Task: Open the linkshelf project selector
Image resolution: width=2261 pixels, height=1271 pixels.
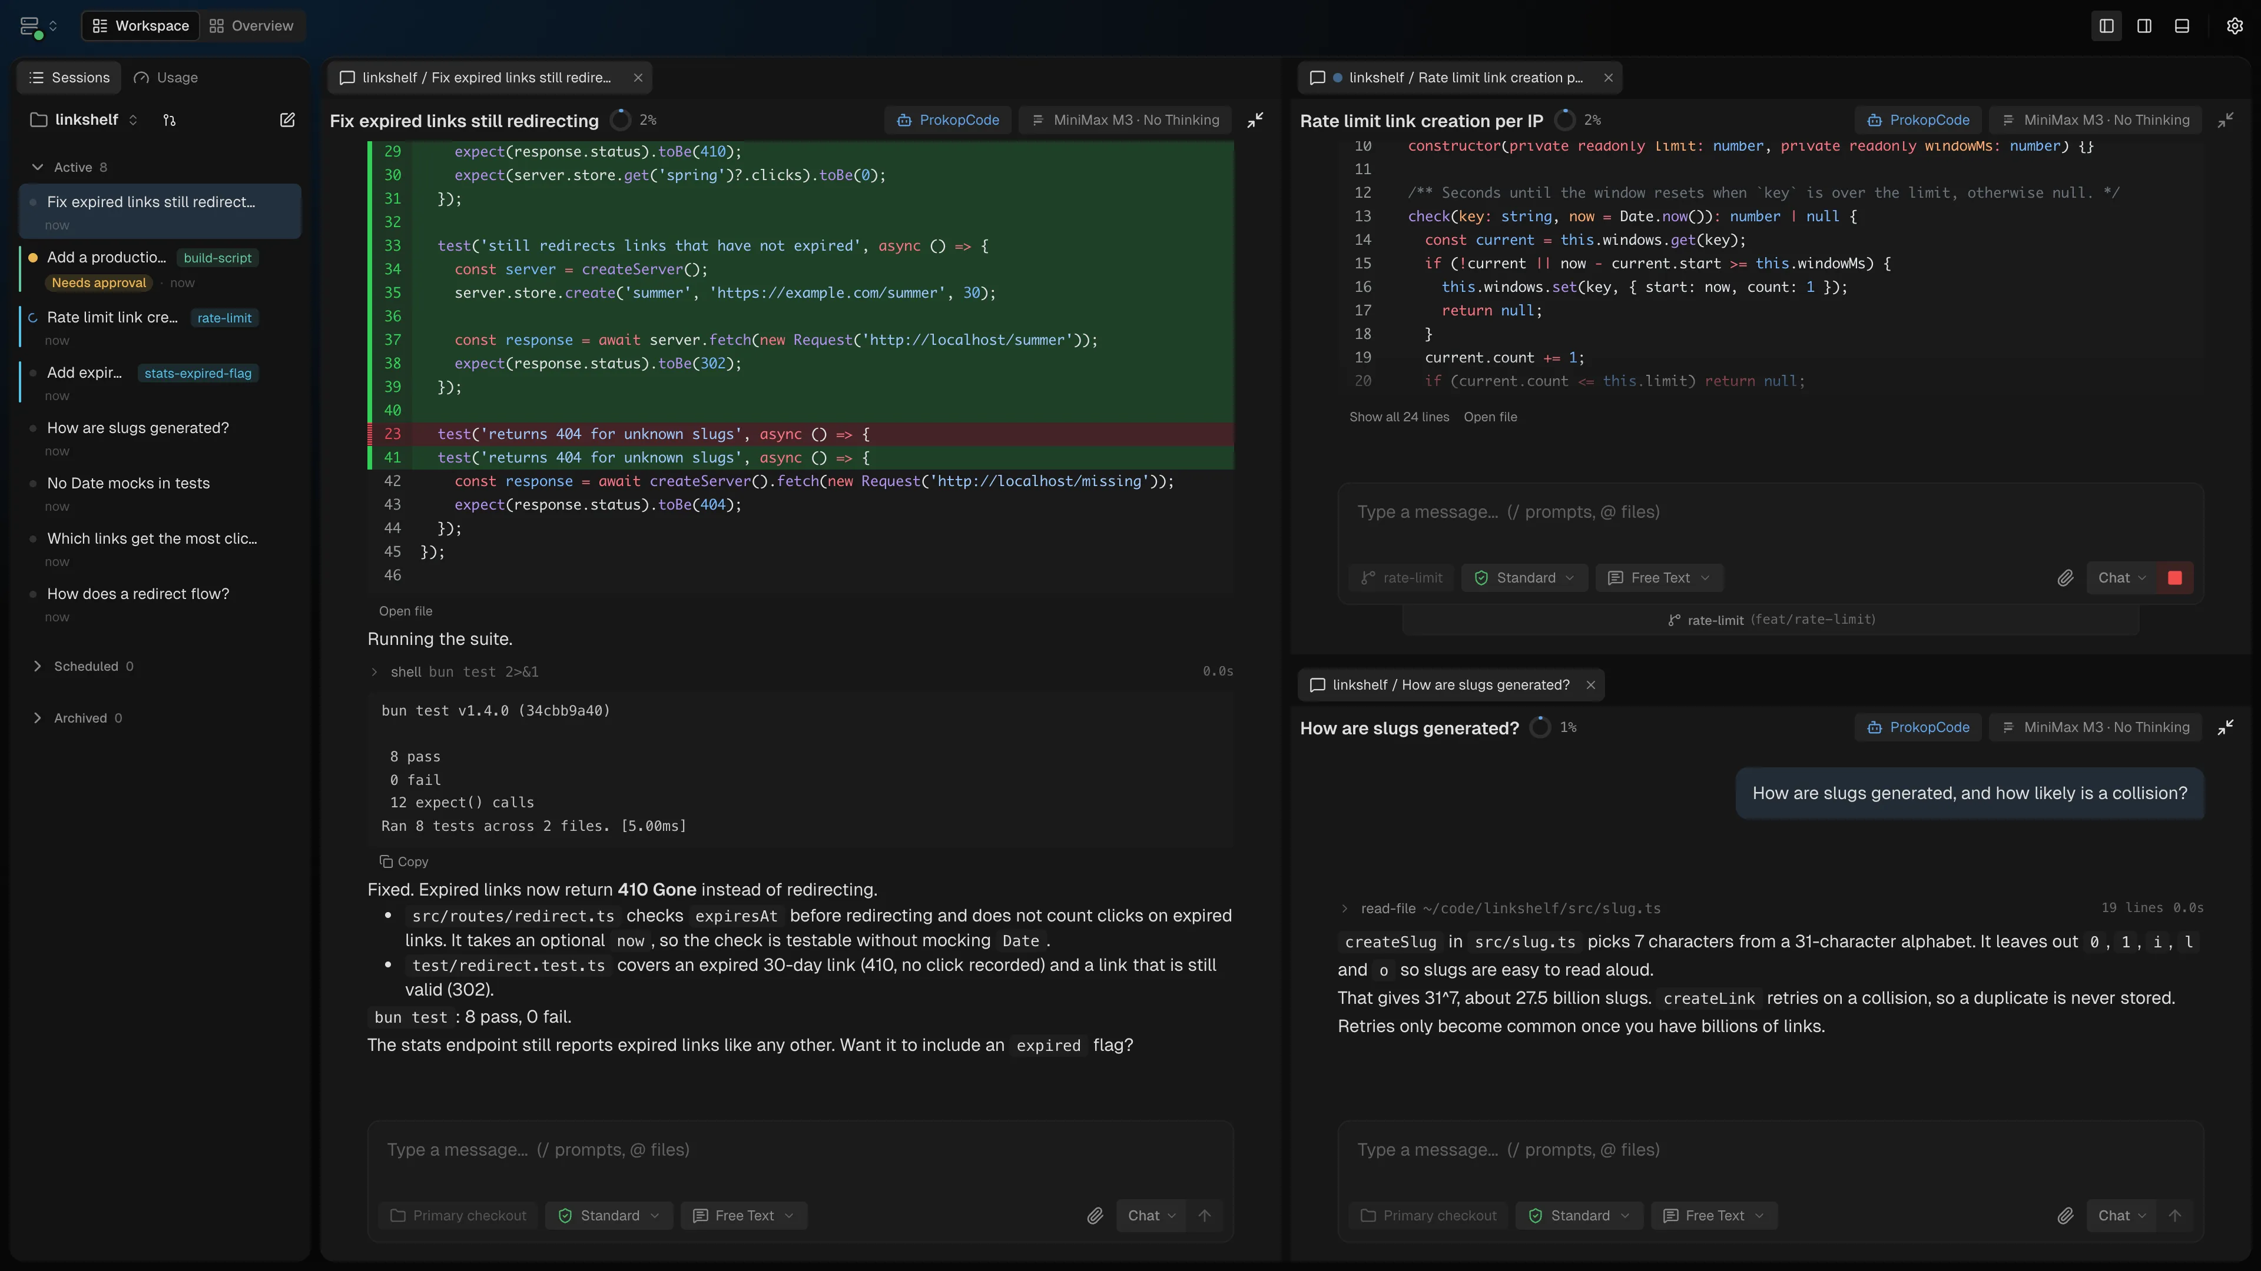Action: (x=84, y=119)
